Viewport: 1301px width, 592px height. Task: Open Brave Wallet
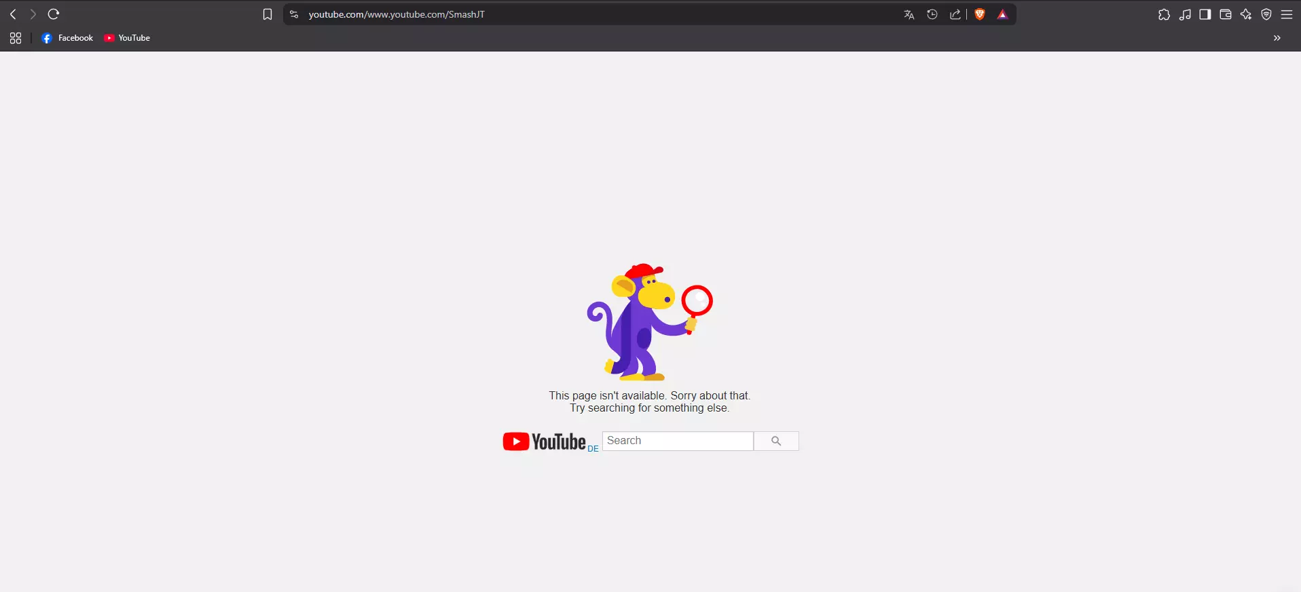(x=1226, y=14)
